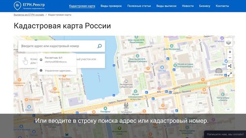Image resolution: width=246 pixels, height=138 pixels.
Task: Click the magnifier search icon
Action: pyautogui.click(x=100, y=46)
